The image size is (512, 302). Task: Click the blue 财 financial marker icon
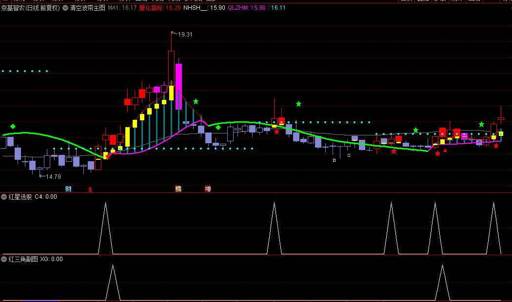coord(68,189)
